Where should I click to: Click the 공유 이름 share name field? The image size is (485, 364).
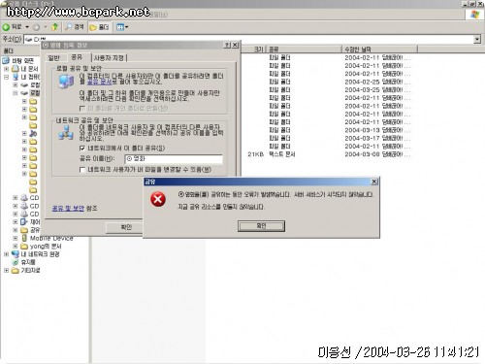click(x=174, y=159)
